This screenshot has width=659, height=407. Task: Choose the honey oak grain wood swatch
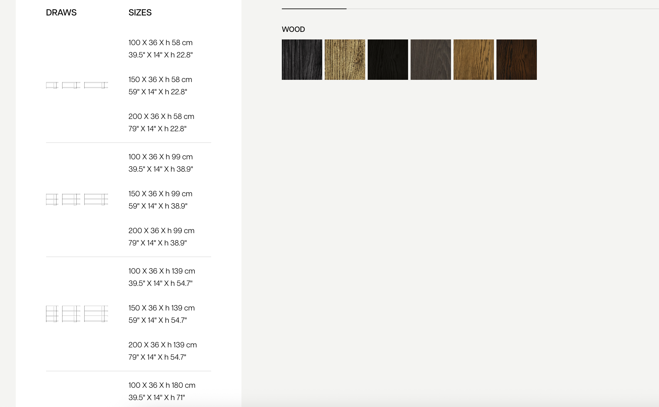pyautogui.click(x=473, y=60)
